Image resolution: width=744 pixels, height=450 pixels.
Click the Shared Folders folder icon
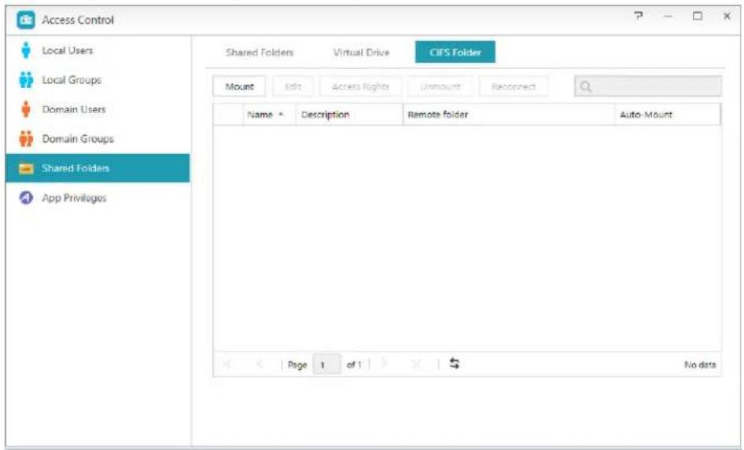[x=26, y=169]
